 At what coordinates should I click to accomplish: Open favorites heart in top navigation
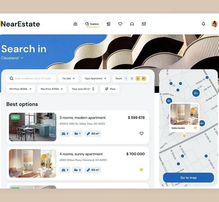[120, 24]
